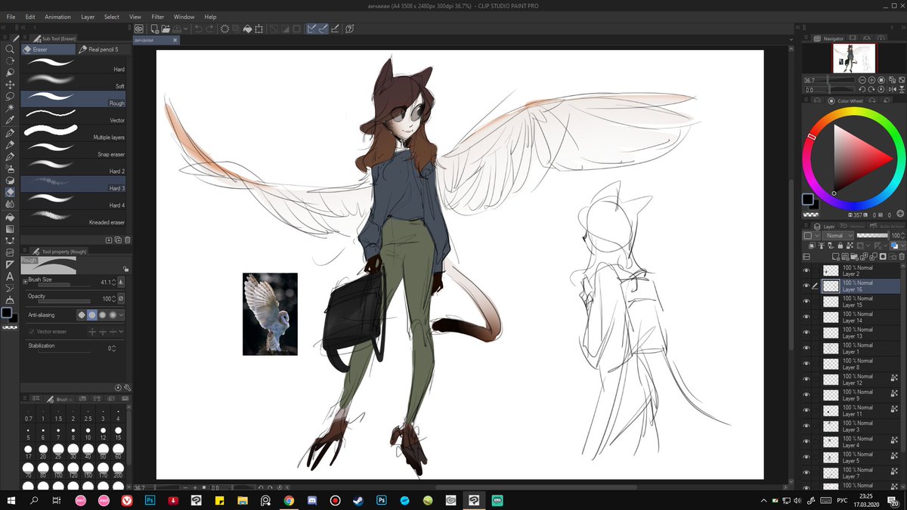Select the Text tool

[x=11, y=277]
